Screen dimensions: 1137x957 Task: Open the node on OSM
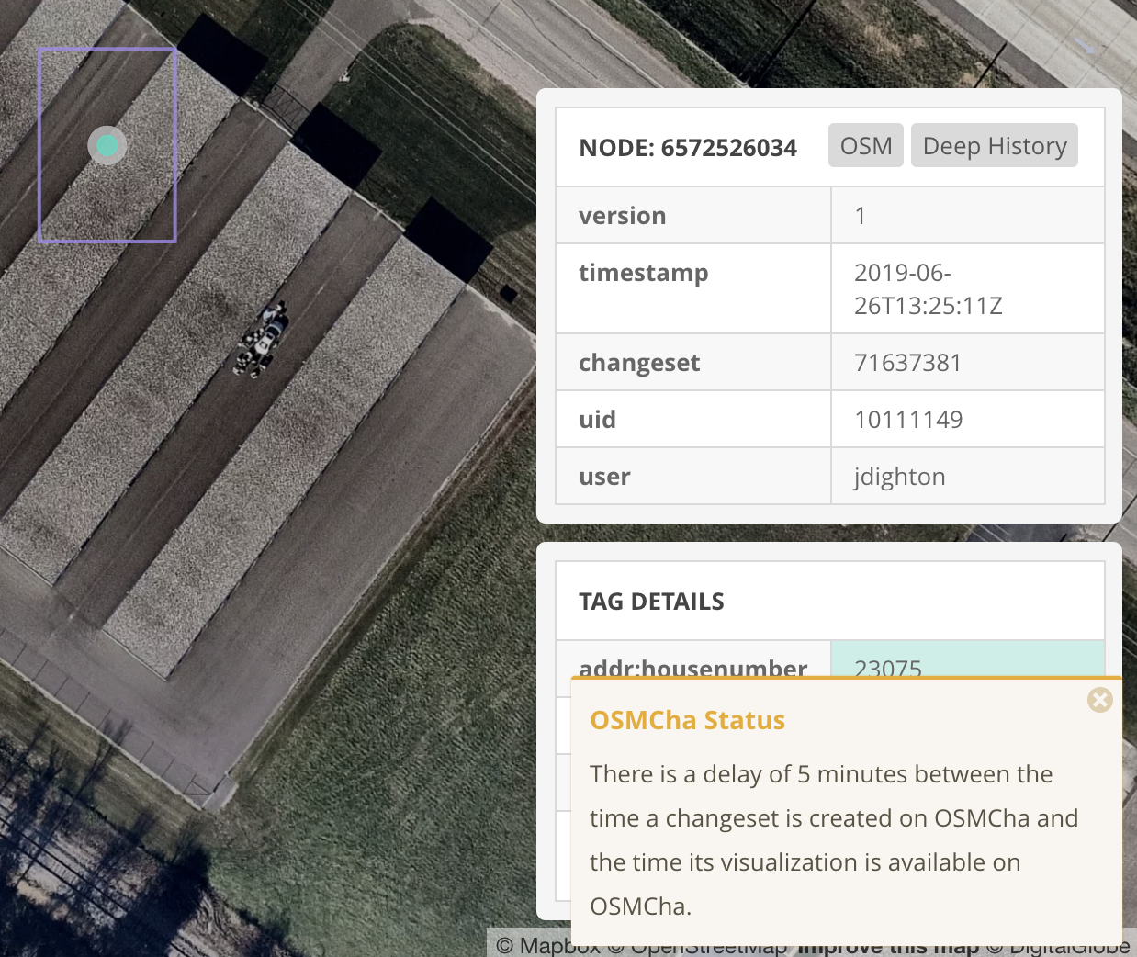pyautogui.click(x=865, y=145)
